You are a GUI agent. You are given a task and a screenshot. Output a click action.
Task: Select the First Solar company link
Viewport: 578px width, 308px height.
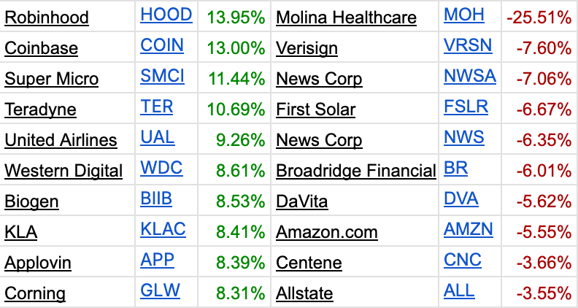[x=315, y=109]
